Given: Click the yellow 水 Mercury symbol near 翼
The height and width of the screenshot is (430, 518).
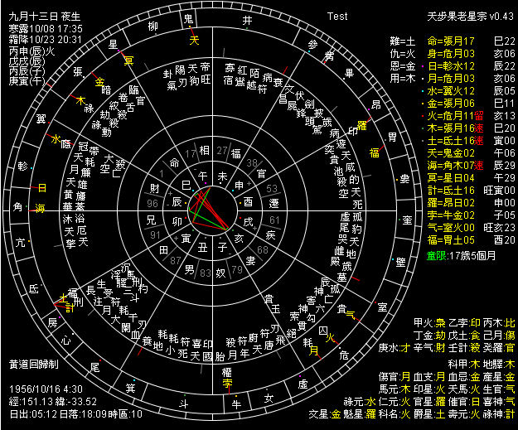Looking at the screenshot, I should [56, 140].
